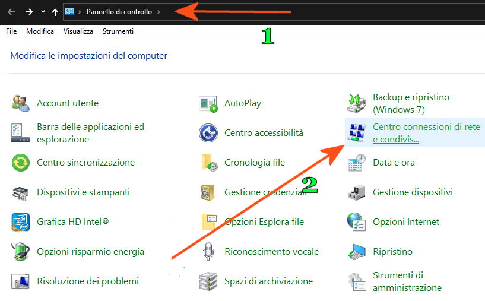Expand the chevron after Pannello di controllo
Screen dimensions: 485x301
pos(159,12)
